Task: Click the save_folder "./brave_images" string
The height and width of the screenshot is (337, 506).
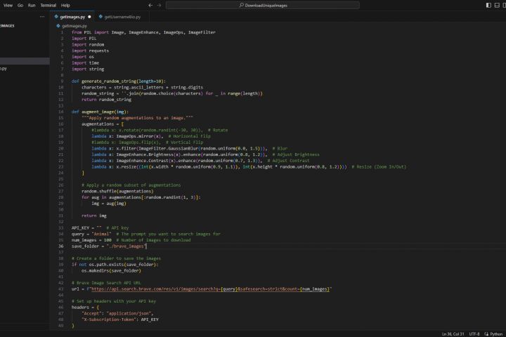Action: pos(126,246)
